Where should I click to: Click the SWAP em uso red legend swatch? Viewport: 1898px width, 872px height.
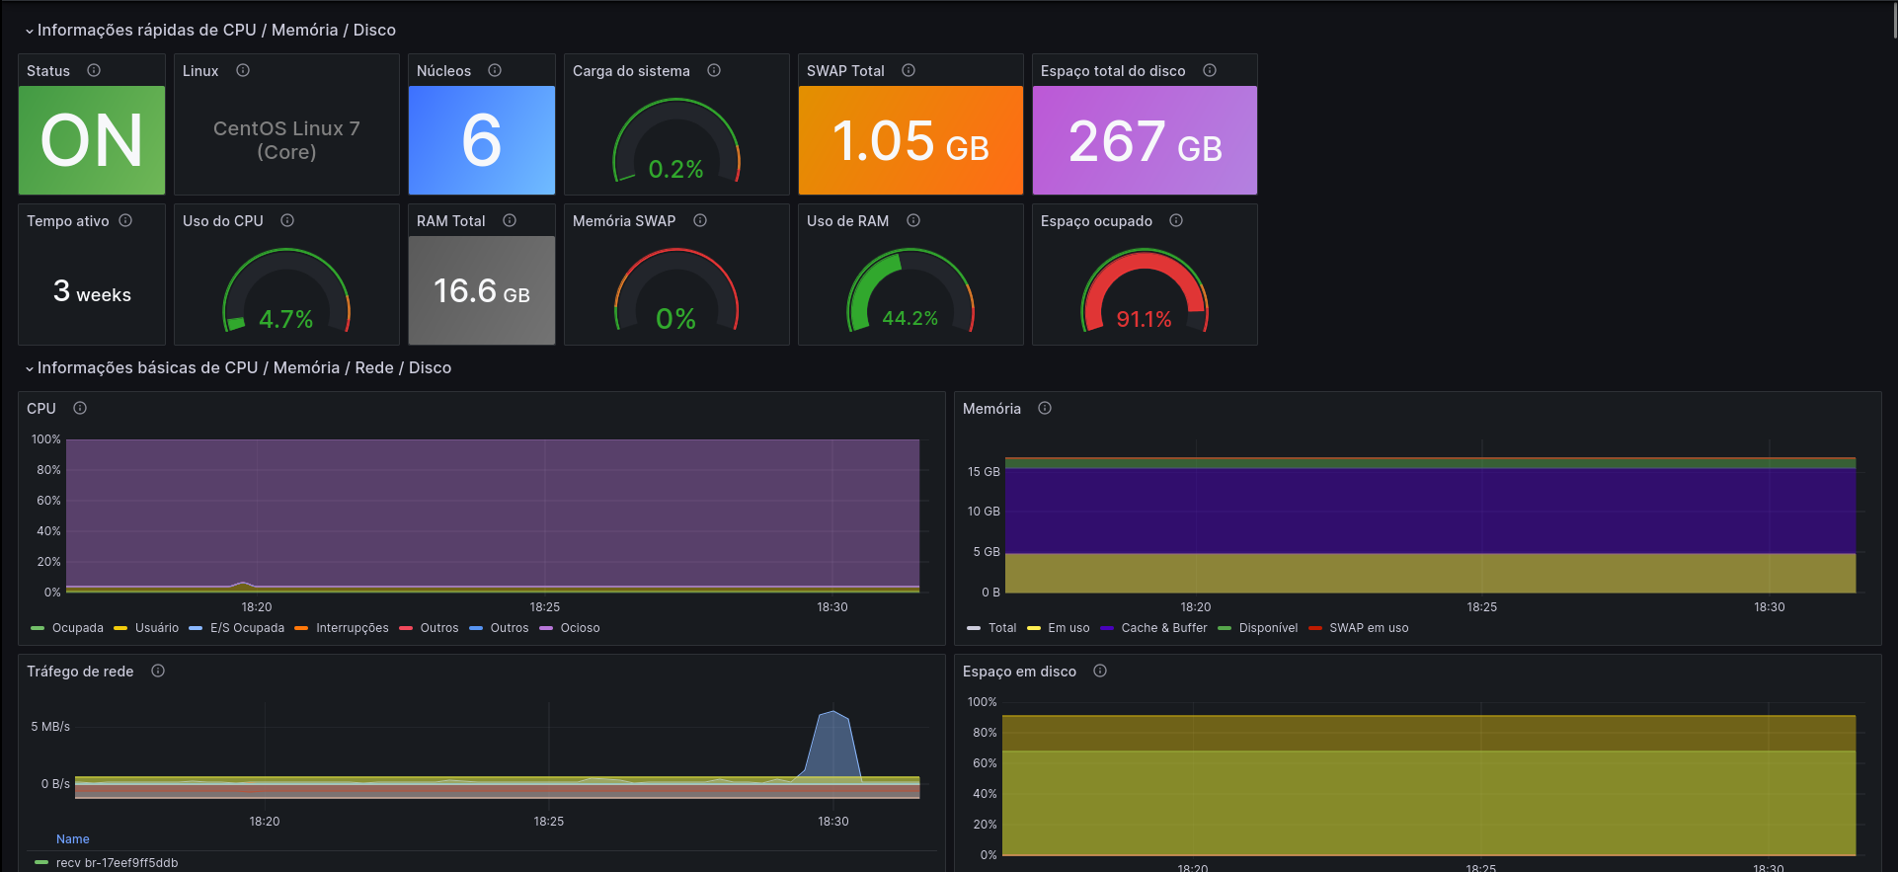1315,628
